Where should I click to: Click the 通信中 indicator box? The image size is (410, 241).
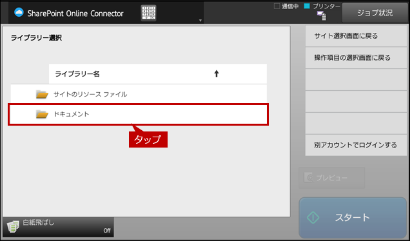click(277, 6)
